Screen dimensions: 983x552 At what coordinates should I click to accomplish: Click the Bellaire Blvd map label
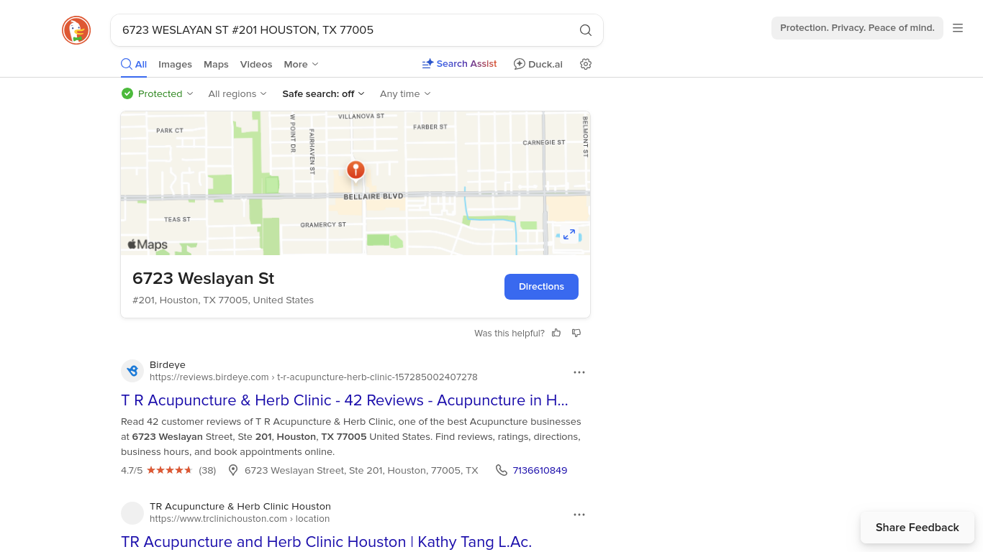tap(373, 196)
